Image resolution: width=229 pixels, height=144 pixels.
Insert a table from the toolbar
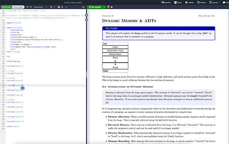[59, 7]
